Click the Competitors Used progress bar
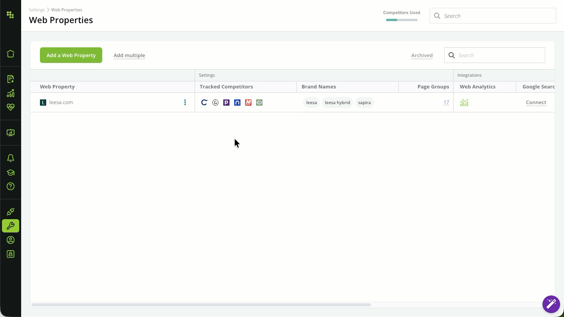This screenshot has height=317, width=564. [x=402, y=20]
